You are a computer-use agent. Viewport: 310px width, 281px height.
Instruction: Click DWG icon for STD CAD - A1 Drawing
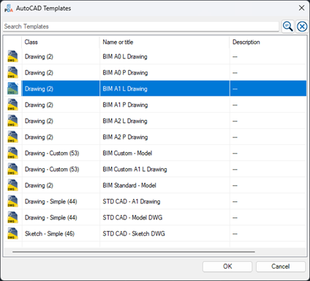(x=12, y=201)
